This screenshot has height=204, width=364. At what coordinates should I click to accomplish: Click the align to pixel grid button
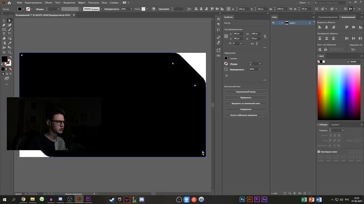[246, 103]
